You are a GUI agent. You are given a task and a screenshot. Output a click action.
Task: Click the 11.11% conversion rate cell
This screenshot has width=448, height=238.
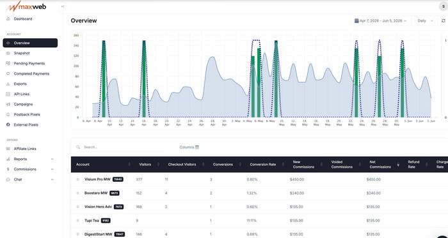[252, 221]
